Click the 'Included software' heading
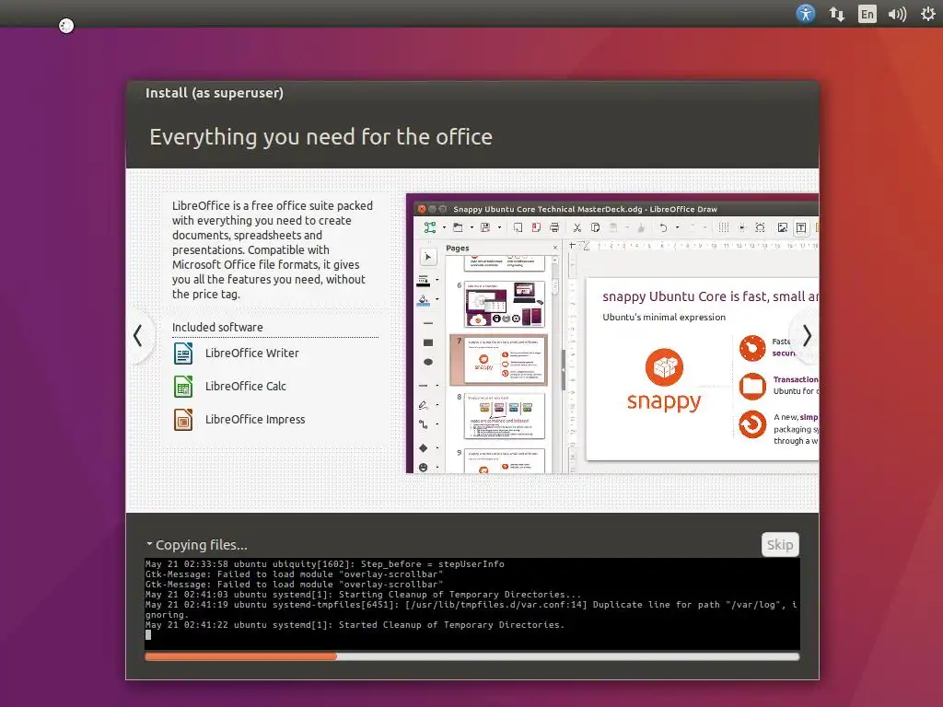943x707 pixels. pyautogui.click(x=217, y=327)
